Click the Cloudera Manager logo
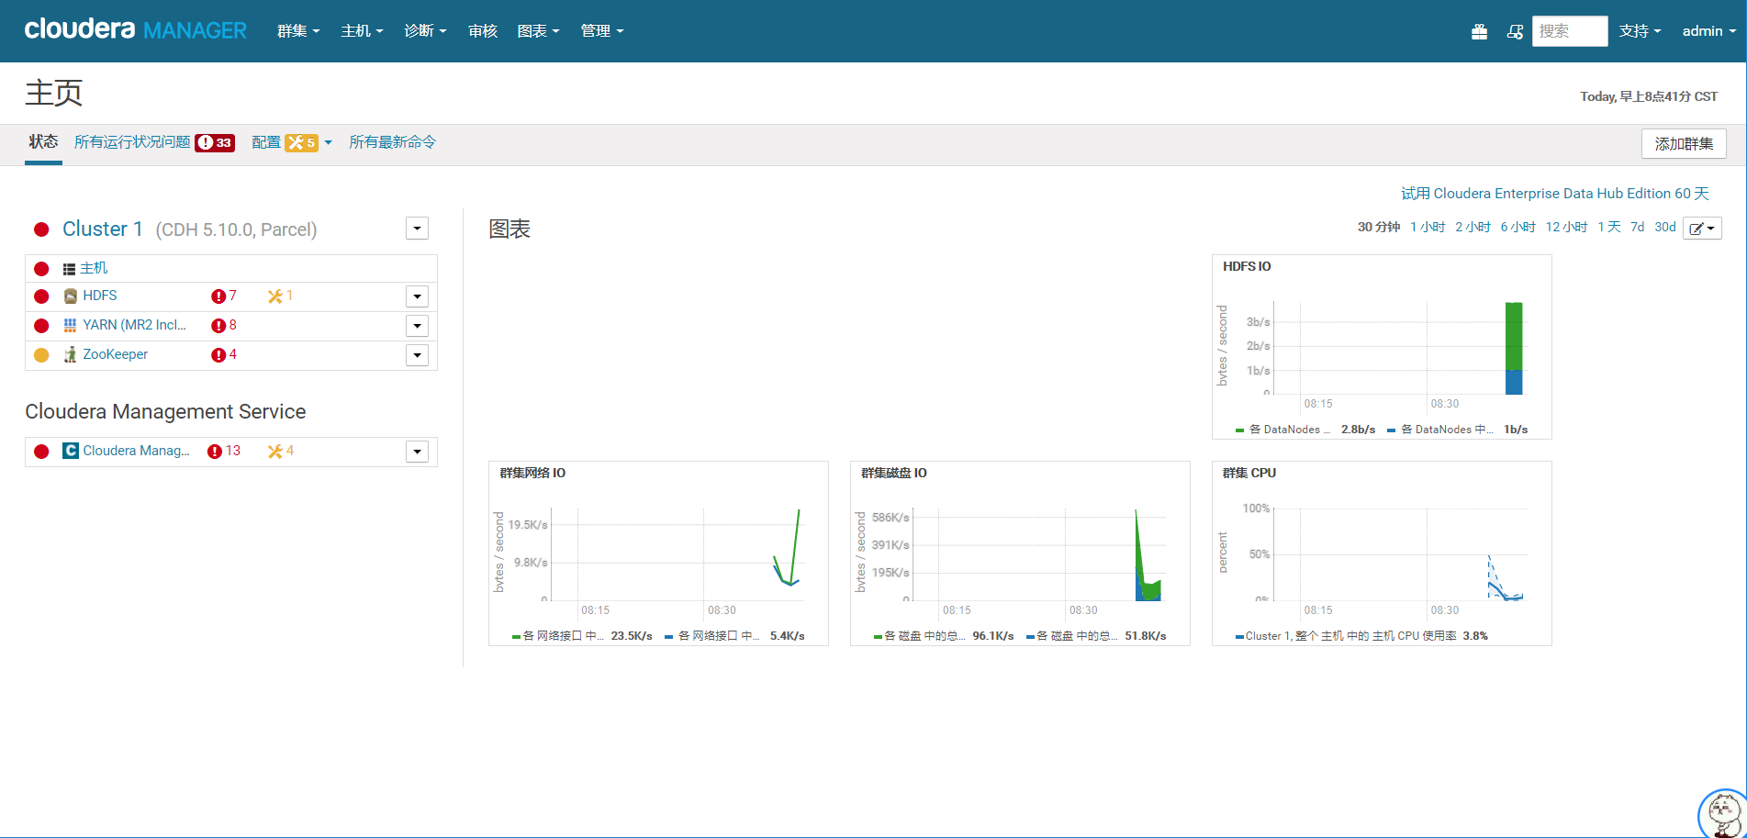This screenshot has width=1747, height=838. click(135, 29)
